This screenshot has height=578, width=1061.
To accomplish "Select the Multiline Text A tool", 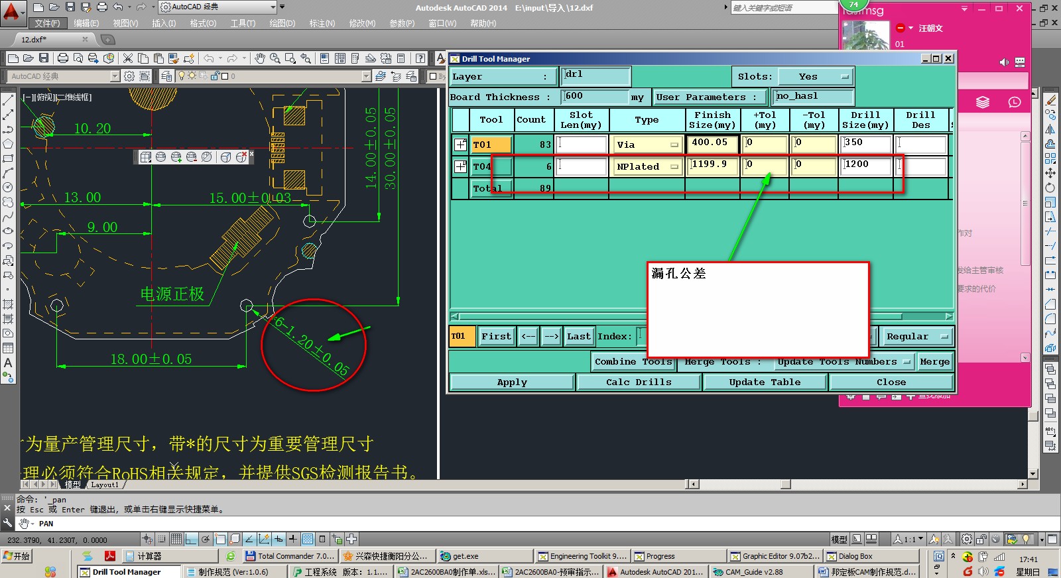I will [8, 363].
